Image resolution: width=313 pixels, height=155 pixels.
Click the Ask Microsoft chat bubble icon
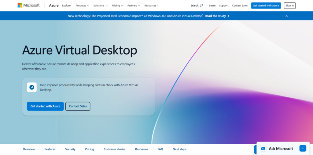pyautogui.click(x=263, y=148)
